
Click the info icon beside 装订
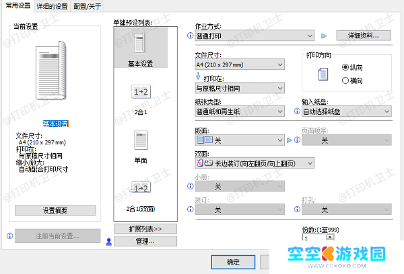tap(190, 210)
